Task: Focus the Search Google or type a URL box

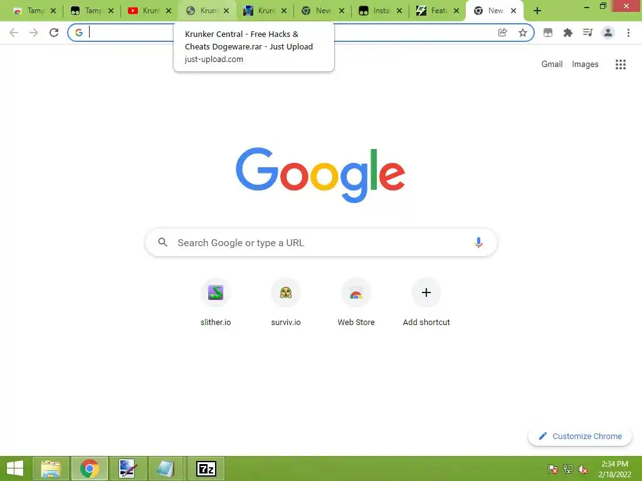Action: tap(321, 242)
